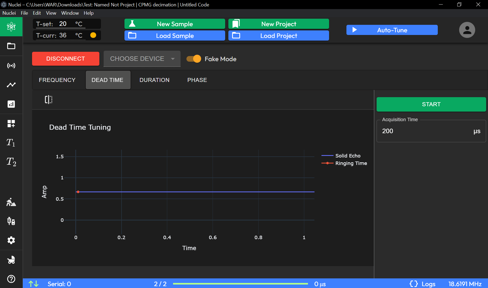Switch to the Frequency tab
The height and width of the screenshot is (288, 488).
pos(57,80)
